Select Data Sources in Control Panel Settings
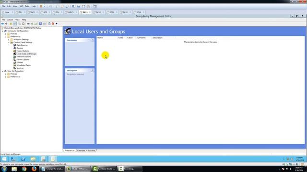The image size is (307, 172). pos(22,45)
